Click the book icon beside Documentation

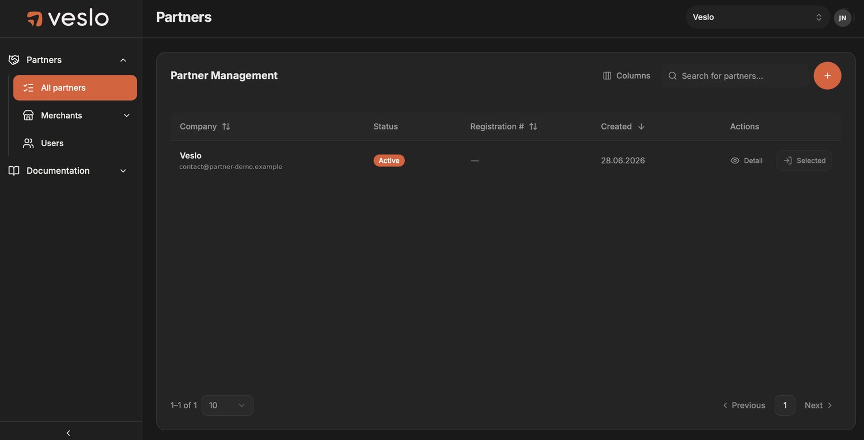coord(14,171)
